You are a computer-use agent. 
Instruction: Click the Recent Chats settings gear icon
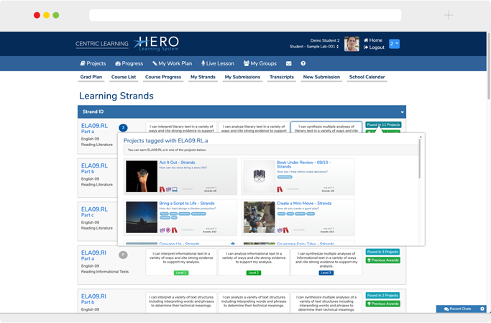pyautogui.click(x=482, y=309)
